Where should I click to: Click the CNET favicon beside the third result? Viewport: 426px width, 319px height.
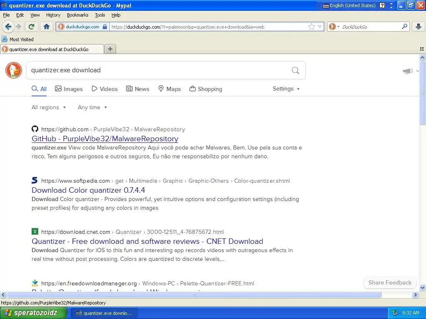point(35,231)
